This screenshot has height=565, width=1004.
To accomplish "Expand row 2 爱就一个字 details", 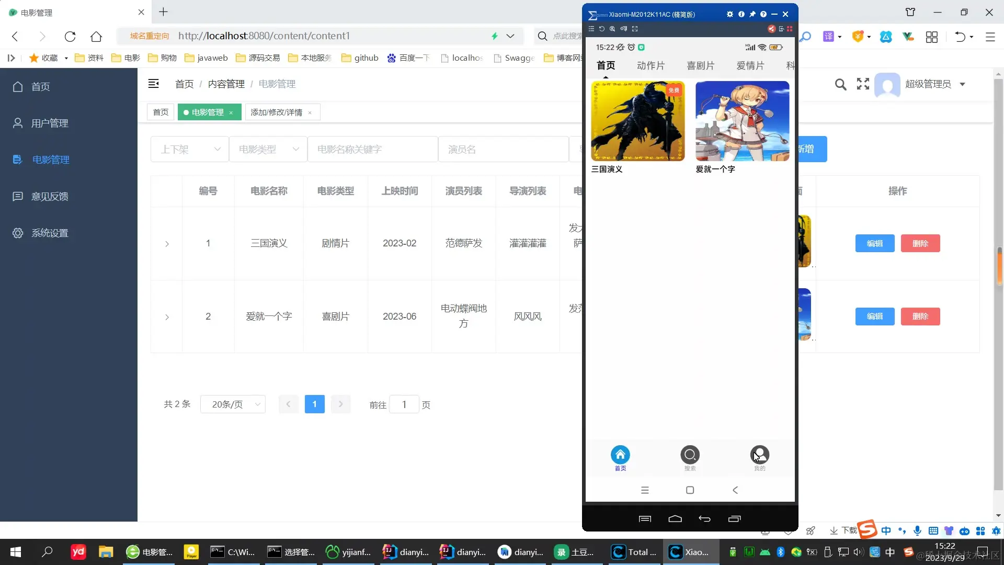I will click(167, 317).
